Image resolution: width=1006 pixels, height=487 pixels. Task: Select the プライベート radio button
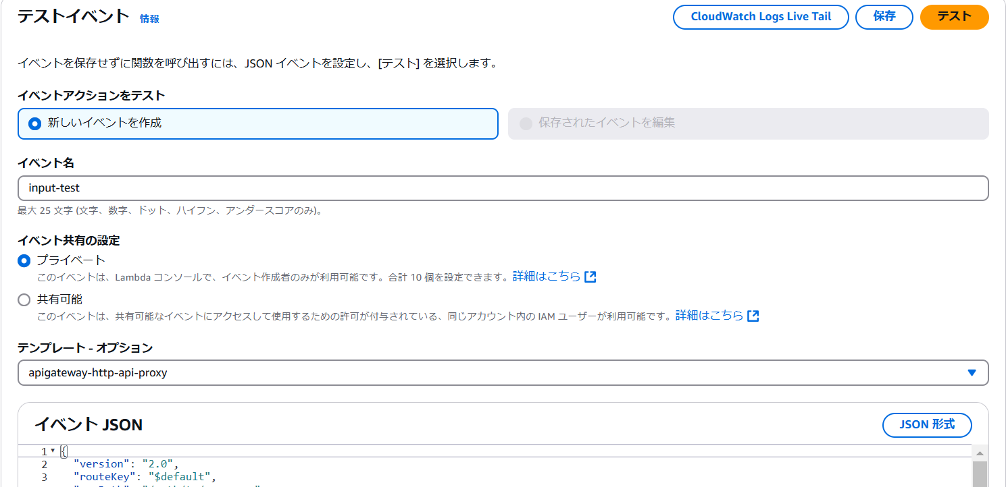click(24, 260)
